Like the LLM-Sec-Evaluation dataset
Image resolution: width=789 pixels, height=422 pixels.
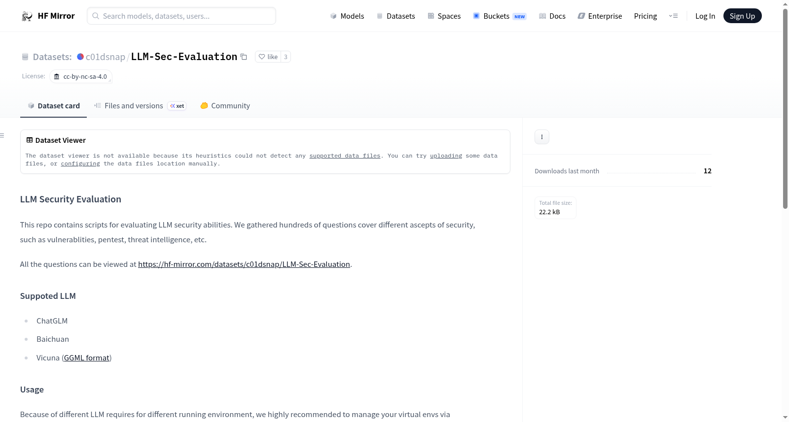click(268, 57)
